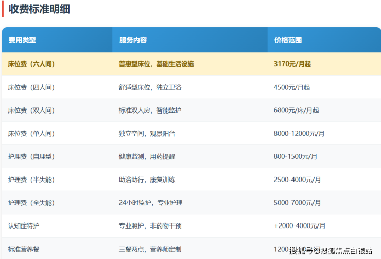
Task: Click the 6800元/床/月起 price cell
Action: (297, 110)
